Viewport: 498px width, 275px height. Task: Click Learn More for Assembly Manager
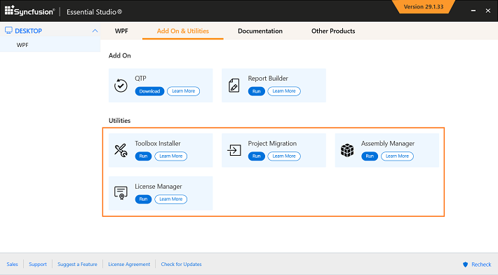[x=397, y=156]
